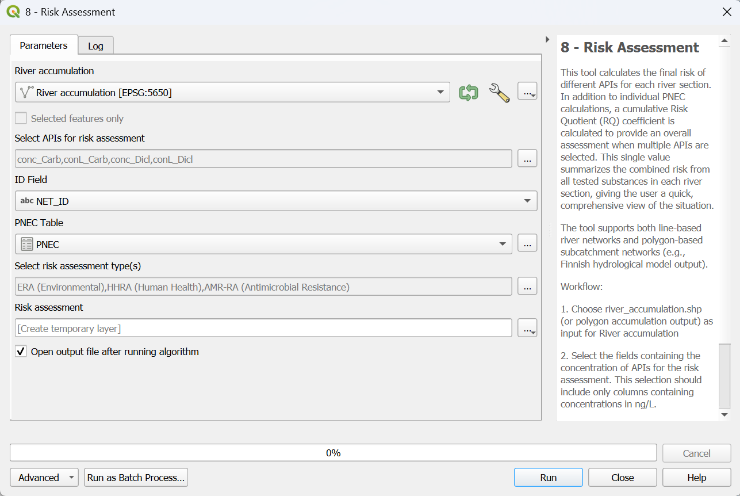Viewport: 740px width, 496px height.
Task: Browse for PNEC Table source
Action: 527,243
